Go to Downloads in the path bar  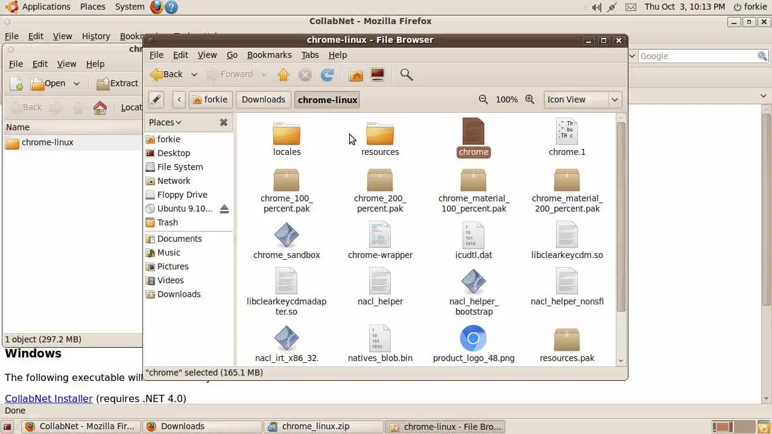264,99
